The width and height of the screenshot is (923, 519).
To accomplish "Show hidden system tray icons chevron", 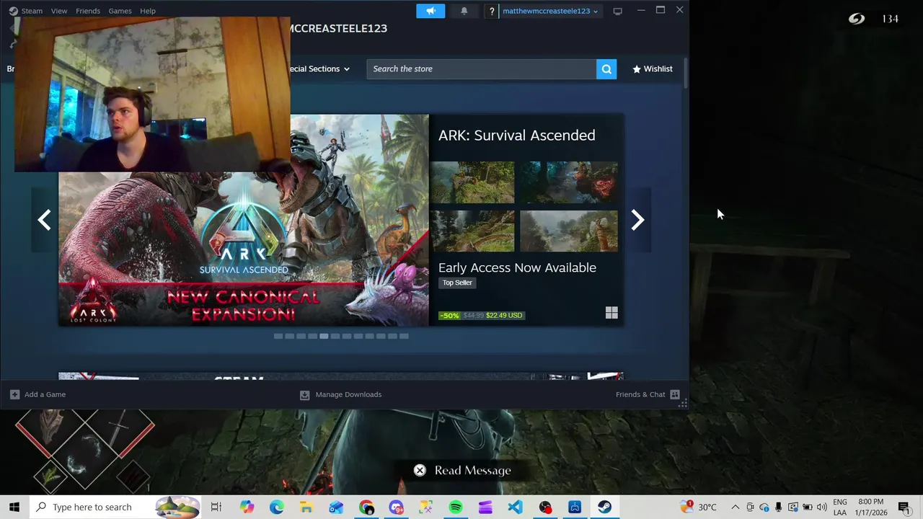I will (735, 507).
